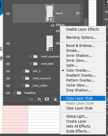Hide the Ellipse layer
108x136 pixels.
tap(8, 43)
